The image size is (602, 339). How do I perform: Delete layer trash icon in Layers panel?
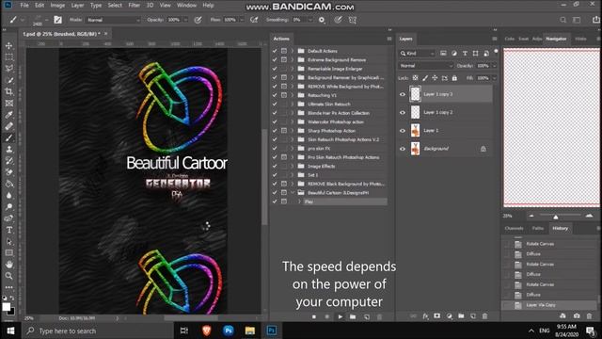coord(485,316)
